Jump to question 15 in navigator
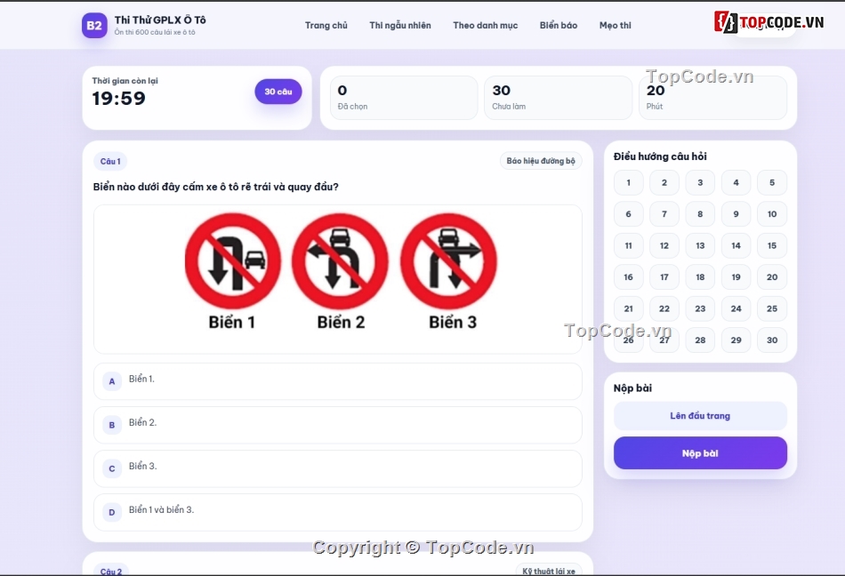 pyautogui.click(x=772, y=245)
